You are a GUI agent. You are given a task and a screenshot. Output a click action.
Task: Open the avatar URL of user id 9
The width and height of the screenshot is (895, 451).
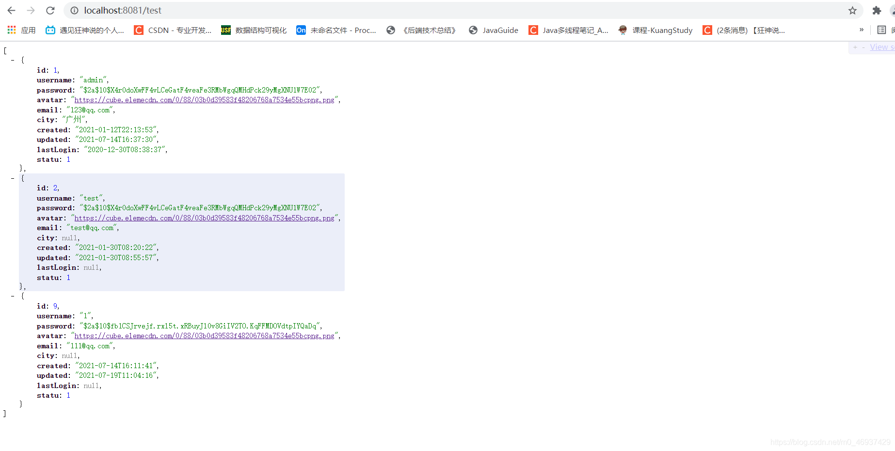pyautogui.click(x=204, y=336)
